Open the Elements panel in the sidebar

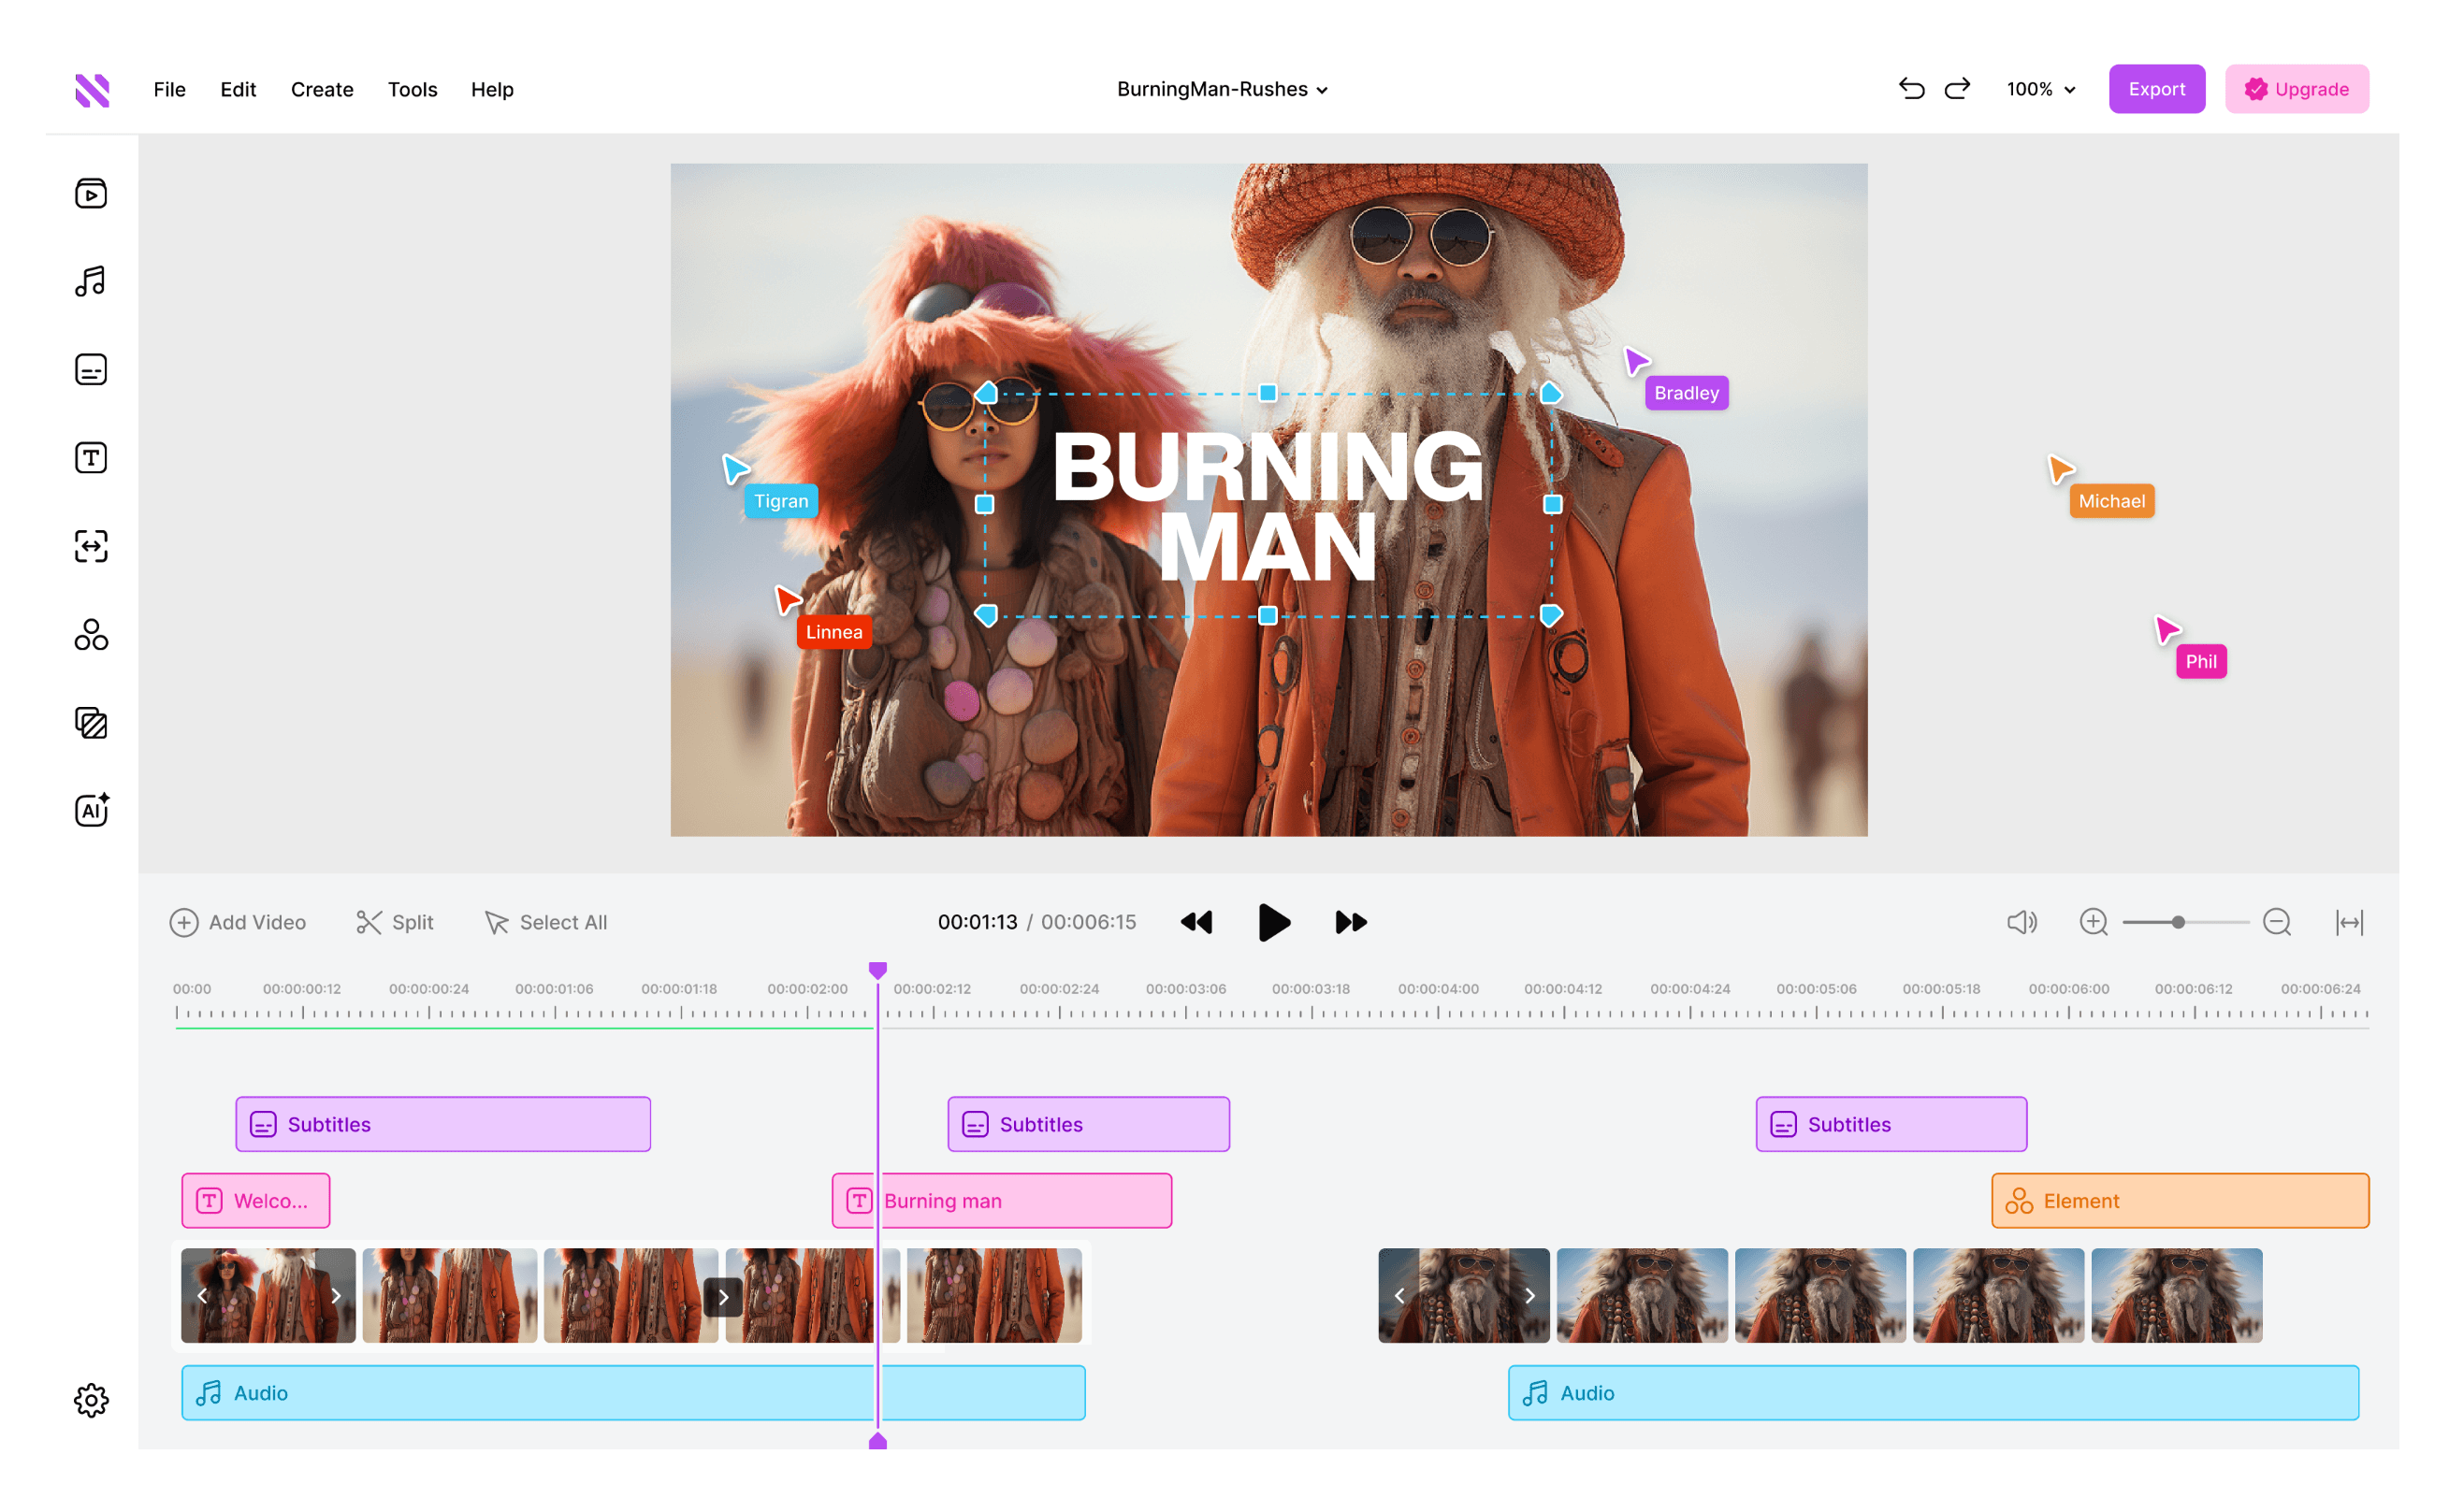coord(91,634)
